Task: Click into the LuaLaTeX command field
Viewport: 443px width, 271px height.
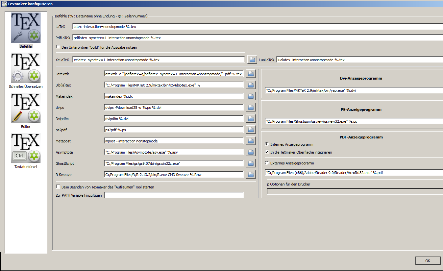Action: click(359, 60)
